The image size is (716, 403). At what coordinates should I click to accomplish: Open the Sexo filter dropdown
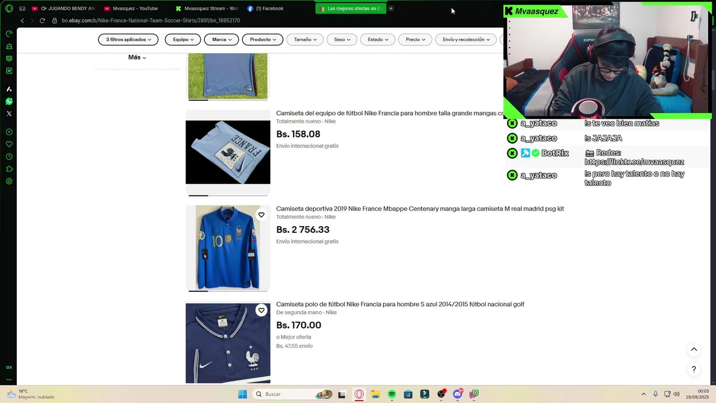342,40
